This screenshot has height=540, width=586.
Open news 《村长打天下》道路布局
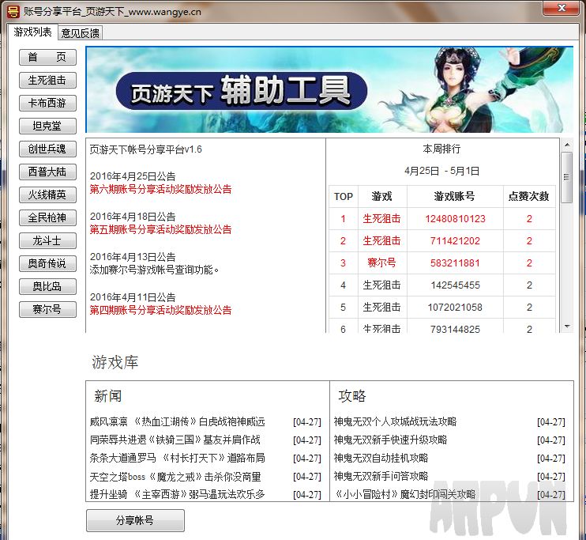point(177,458)
